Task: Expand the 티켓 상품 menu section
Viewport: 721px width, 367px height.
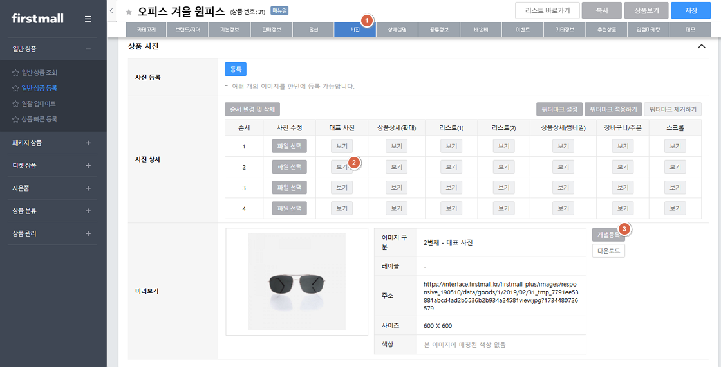Action: point(88,165)
